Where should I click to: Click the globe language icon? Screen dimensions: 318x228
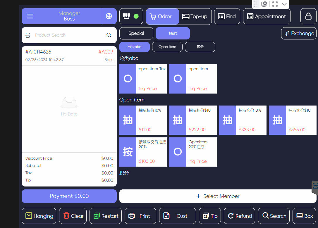coord(109,16)
